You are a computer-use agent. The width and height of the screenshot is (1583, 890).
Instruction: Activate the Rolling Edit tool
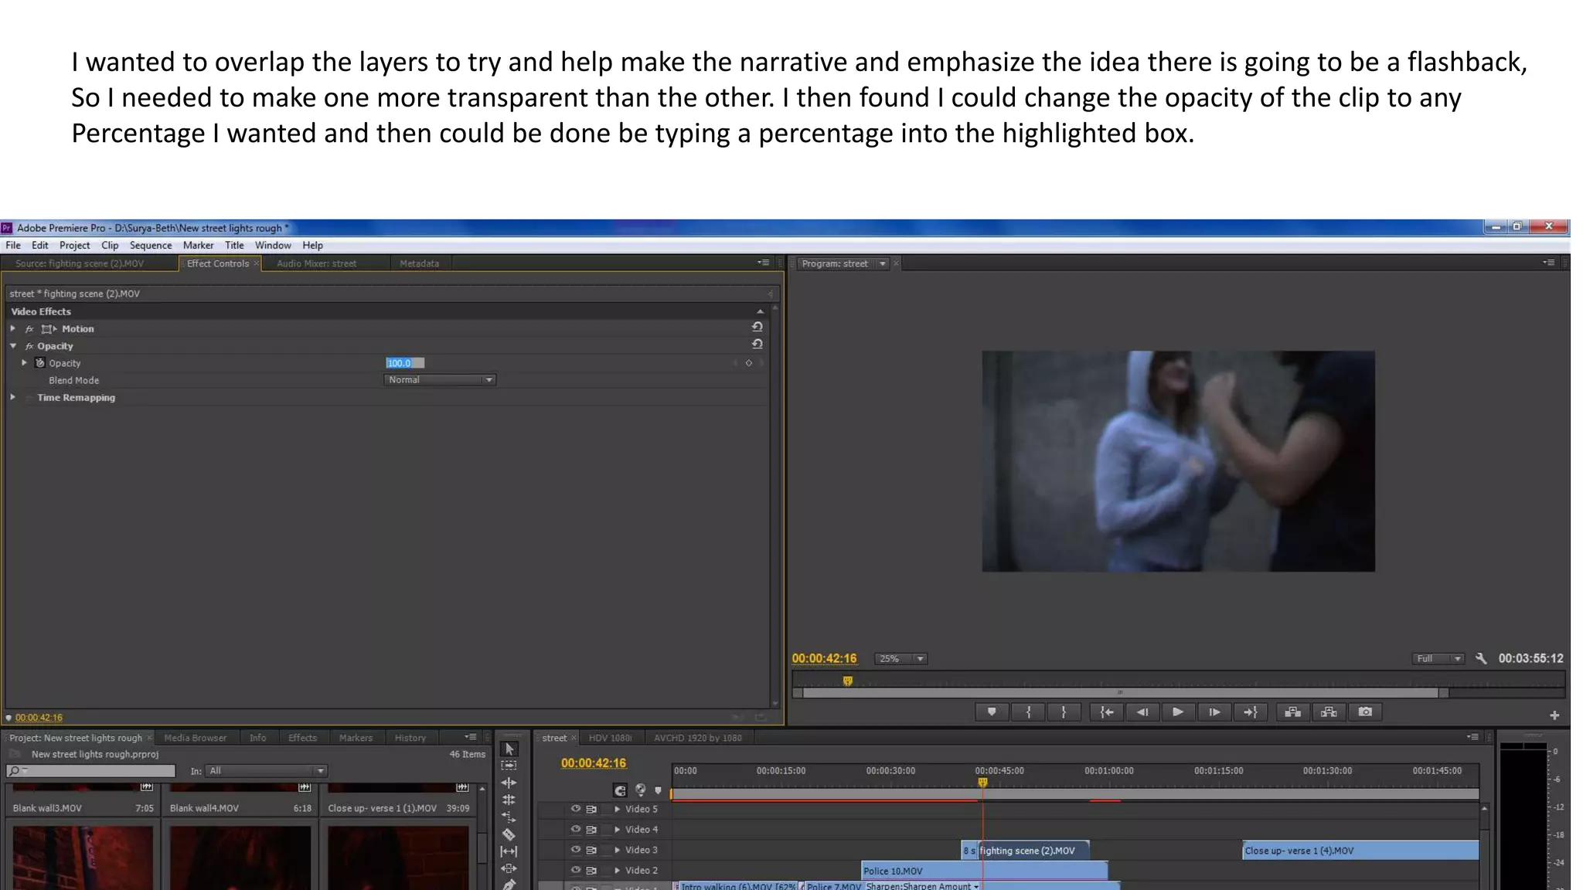pos(509,800)
